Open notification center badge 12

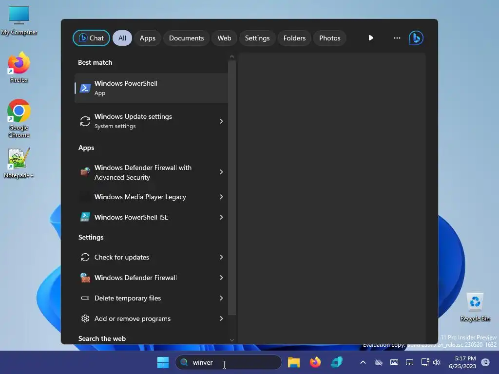tap(485, 362)
